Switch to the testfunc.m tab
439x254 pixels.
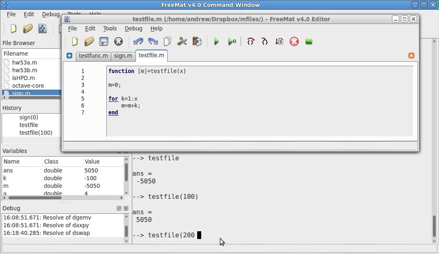[93, 56]
